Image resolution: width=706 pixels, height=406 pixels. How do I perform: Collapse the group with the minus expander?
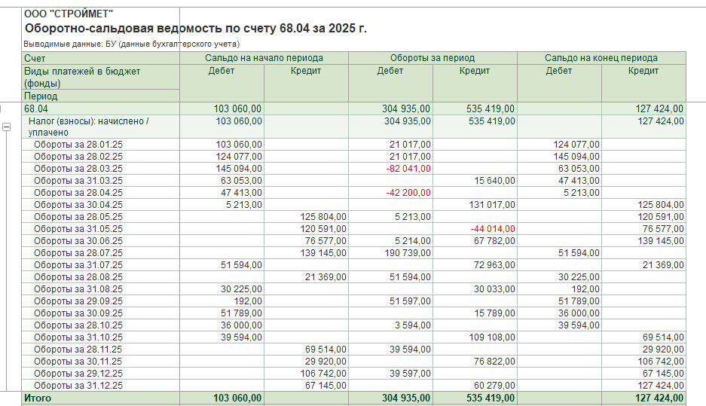(x=6, y=127)
